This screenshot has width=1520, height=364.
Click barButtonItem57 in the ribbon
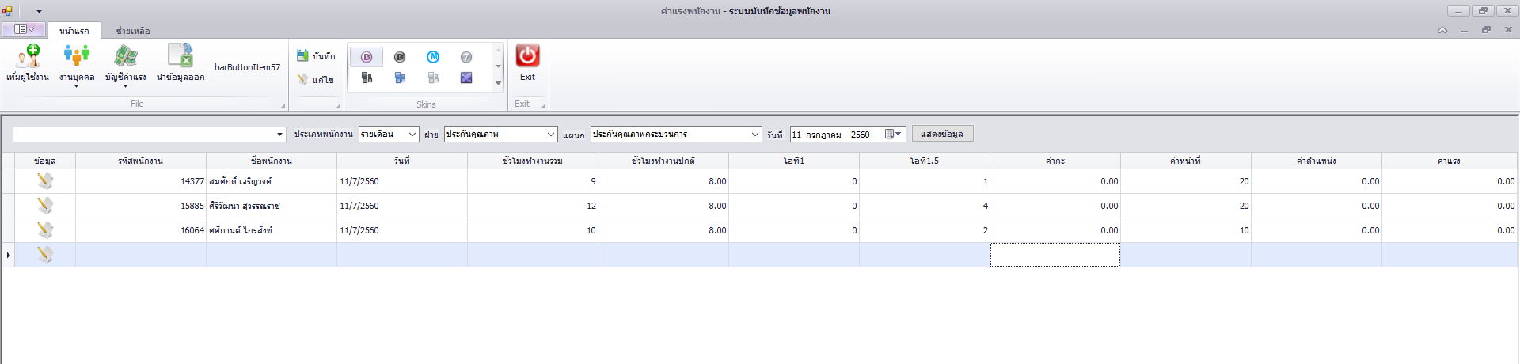pos(247,67)
